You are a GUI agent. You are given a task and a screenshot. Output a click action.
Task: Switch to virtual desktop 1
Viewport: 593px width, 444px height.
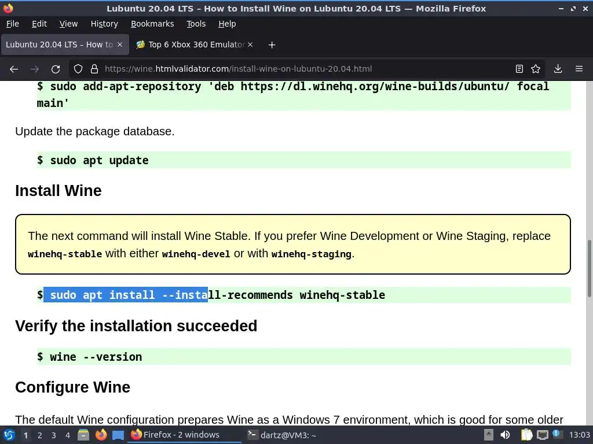25,435
